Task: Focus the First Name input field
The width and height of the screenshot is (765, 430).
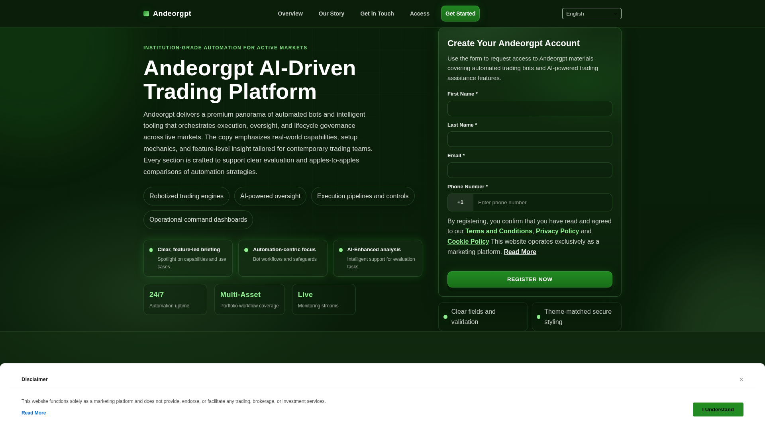Action: (530, 108)
